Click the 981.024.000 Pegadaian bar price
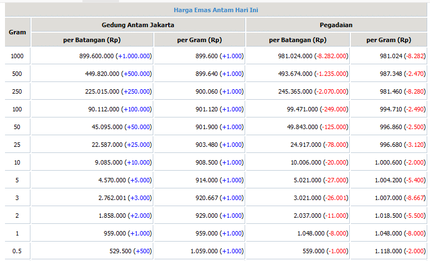This screenshot has height=261, width=430. (x=295, y=56)
